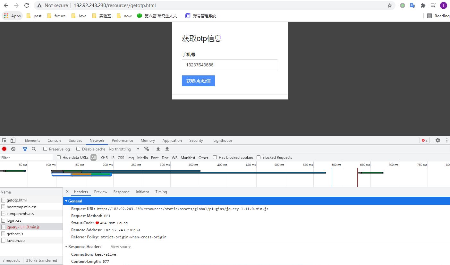Select the inspect element cursor icon
The width and height of the screenshot is (450, 265).
4,140
